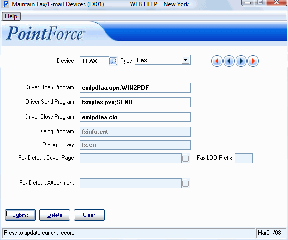Viewport: 288px width, 240px height.
Task: Browse for Fax Default Cover Page file
Action: coord(185,158)
